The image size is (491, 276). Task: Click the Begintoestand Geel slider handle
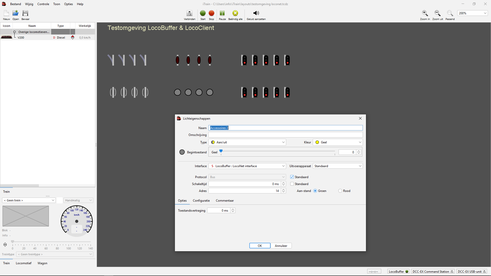click(221, 151)
